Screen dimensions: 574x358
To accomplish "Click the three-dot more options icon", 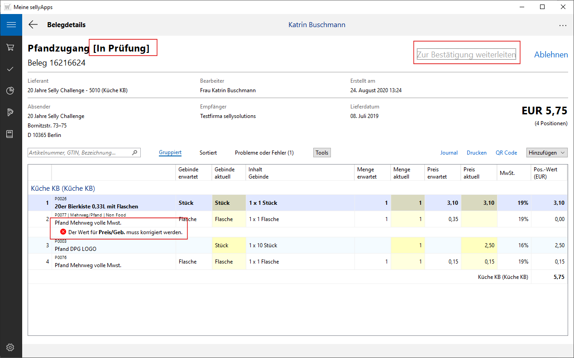I will [x=563, y=25].
